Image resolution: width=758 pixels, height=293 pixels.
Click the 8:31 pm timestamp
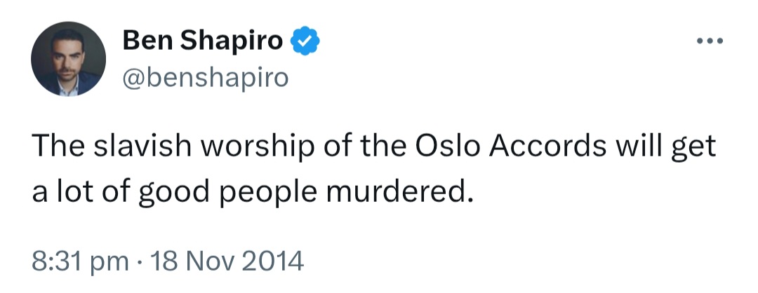coord(80,261)
